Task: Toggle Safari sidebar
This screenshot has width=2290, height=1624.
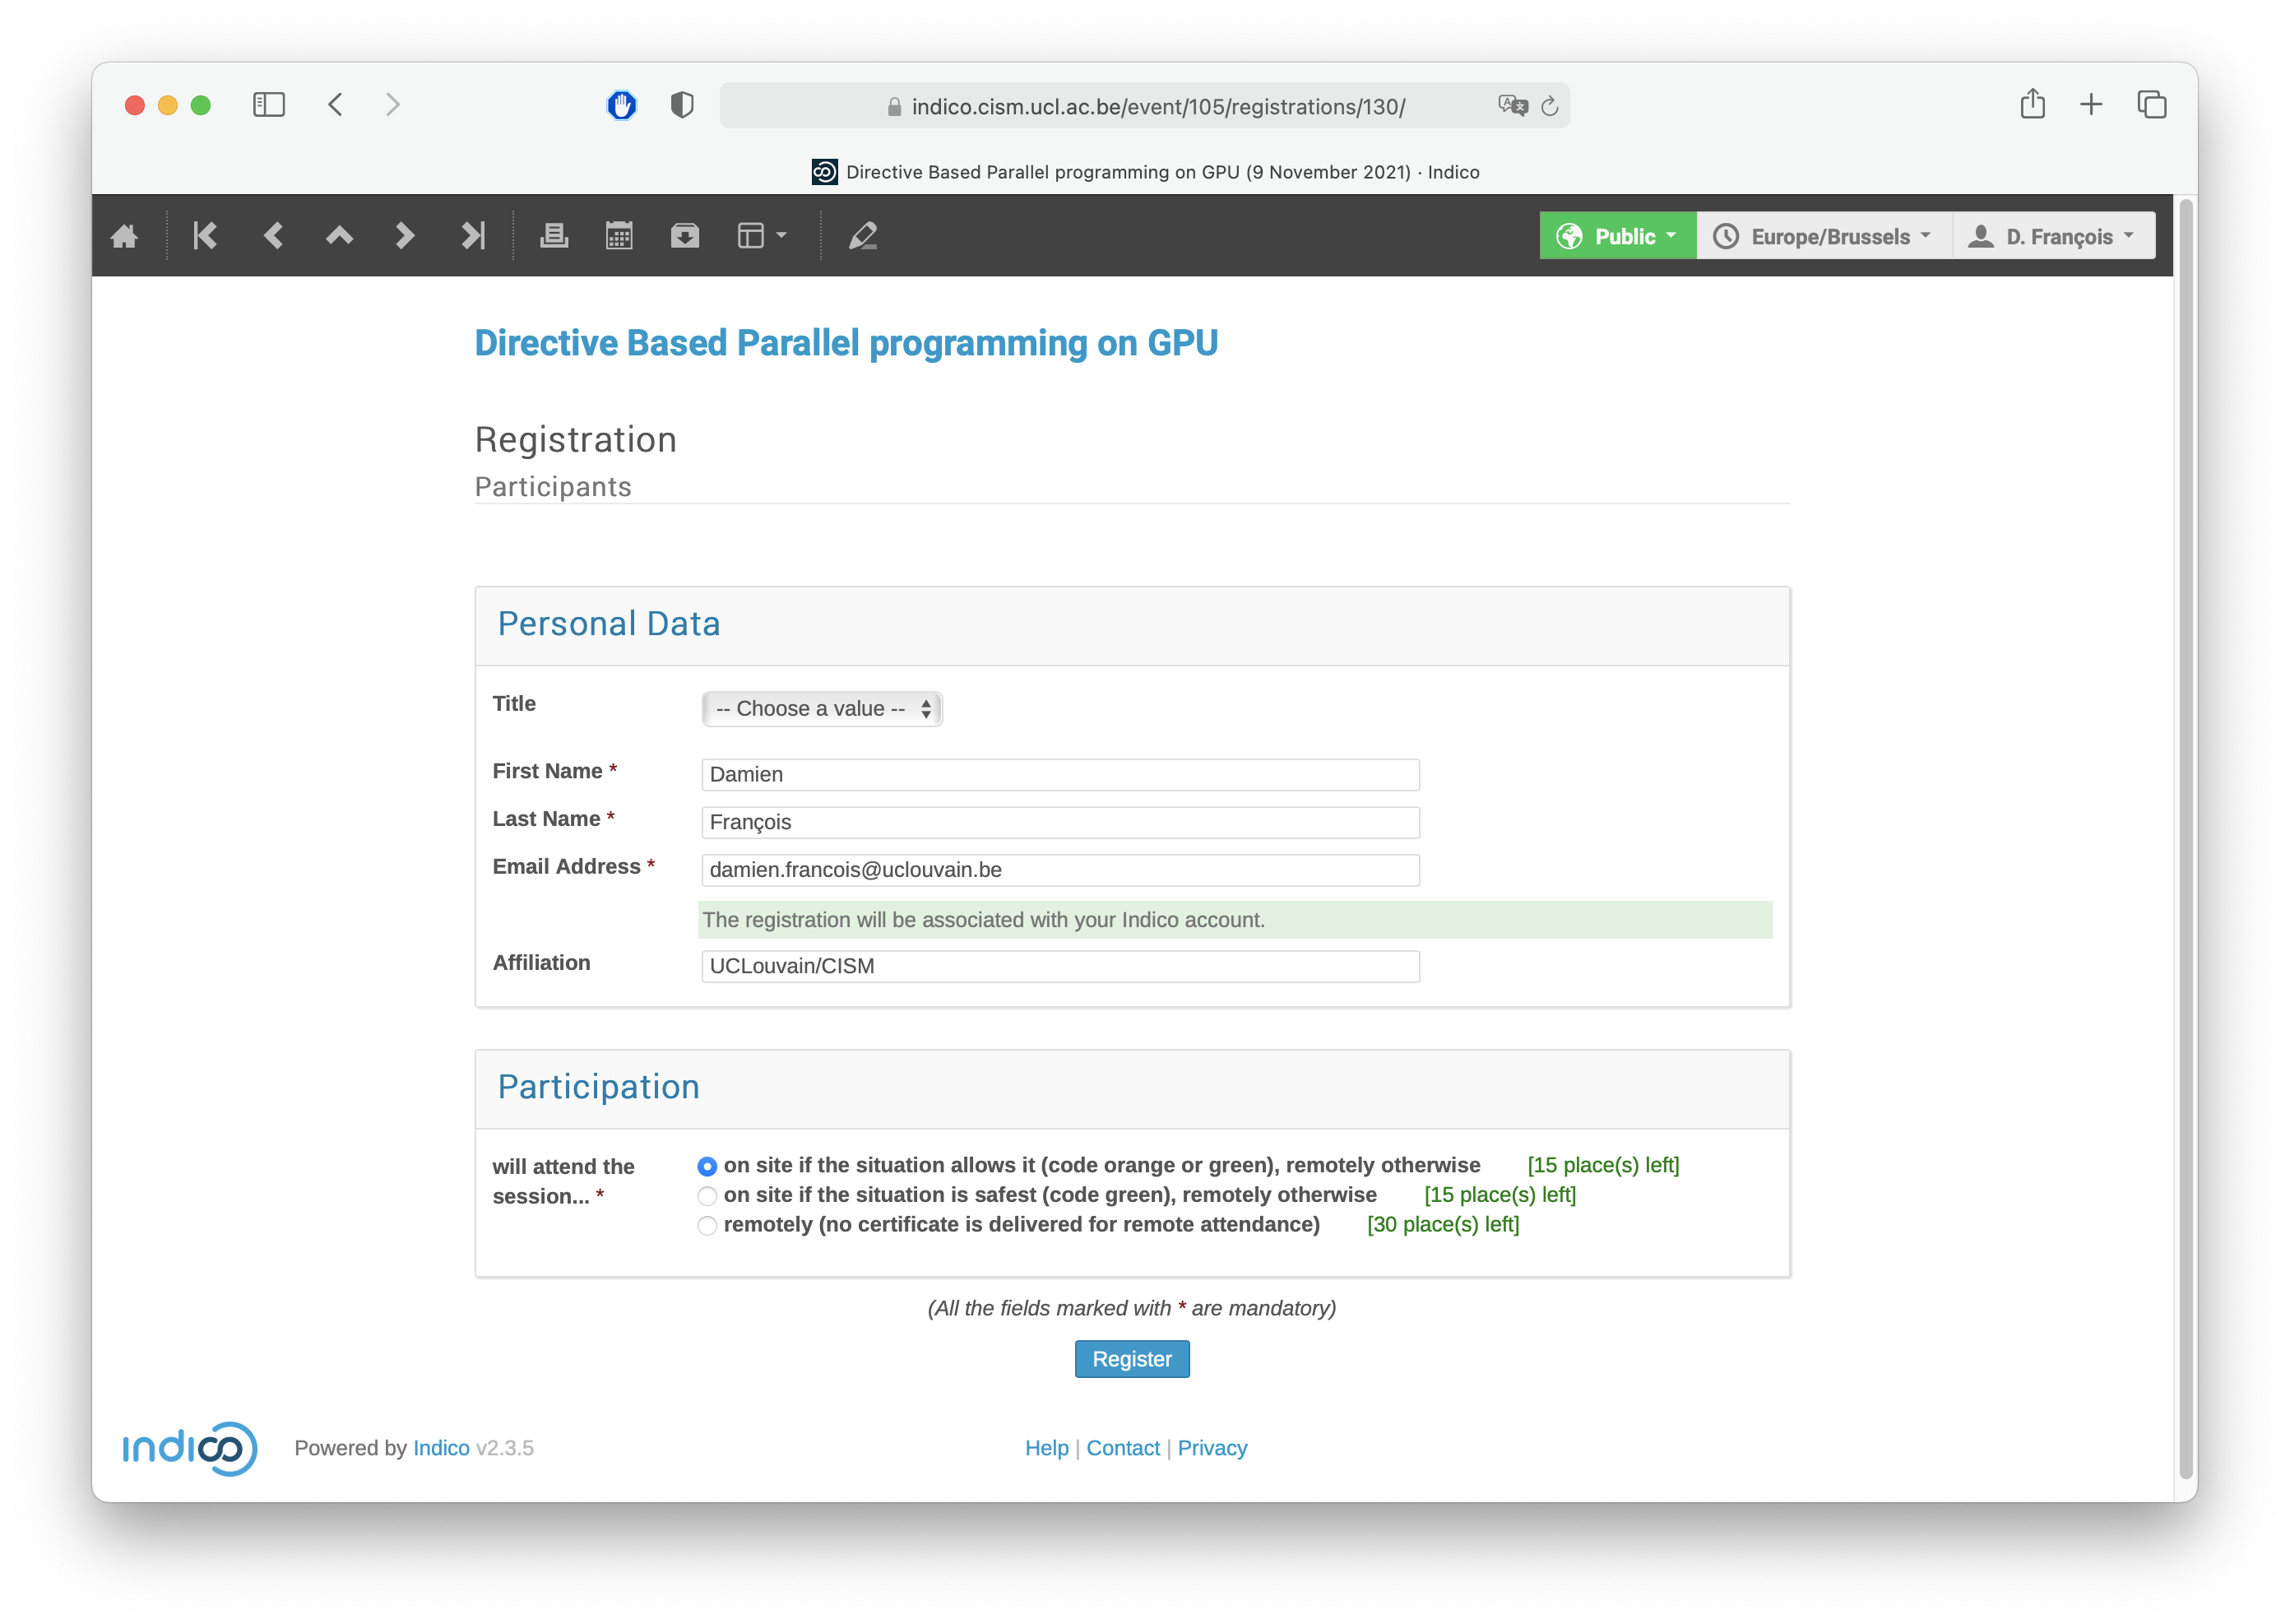Action: (269, 105)
